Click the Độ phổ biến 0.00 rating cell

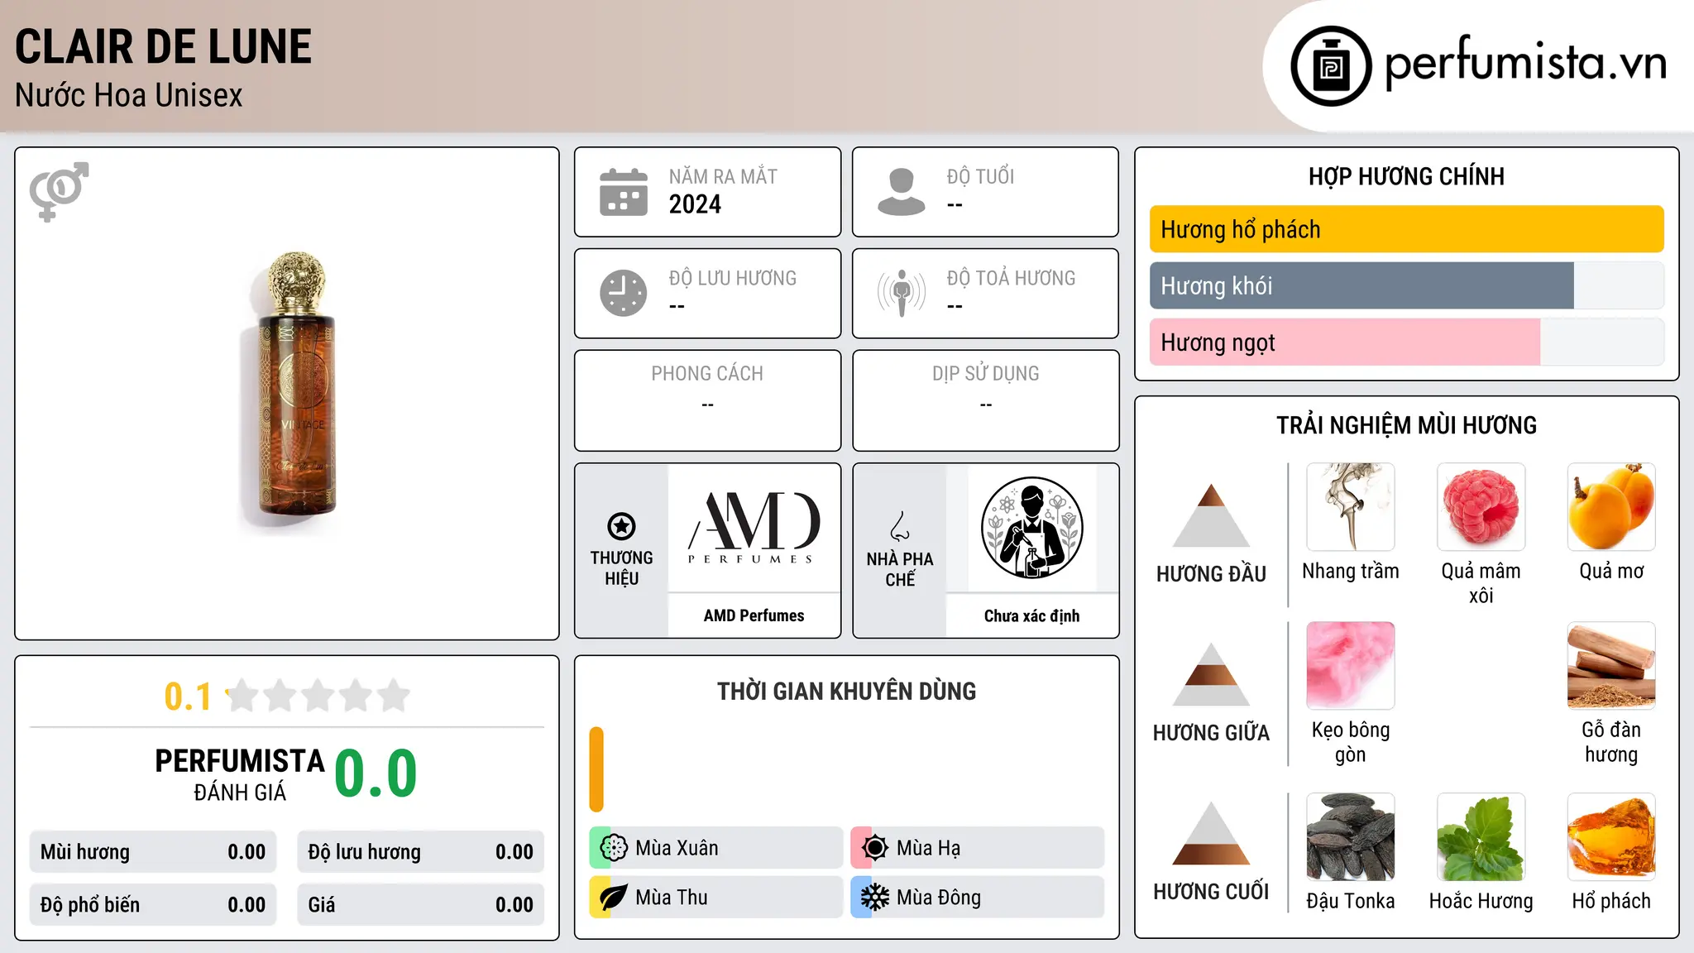153,905
